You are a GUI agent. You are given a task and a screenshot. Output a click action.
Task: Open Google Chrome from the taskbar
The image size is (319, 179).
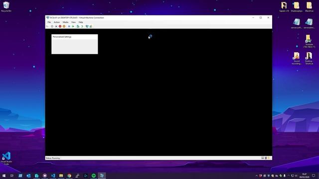[69, 176]
